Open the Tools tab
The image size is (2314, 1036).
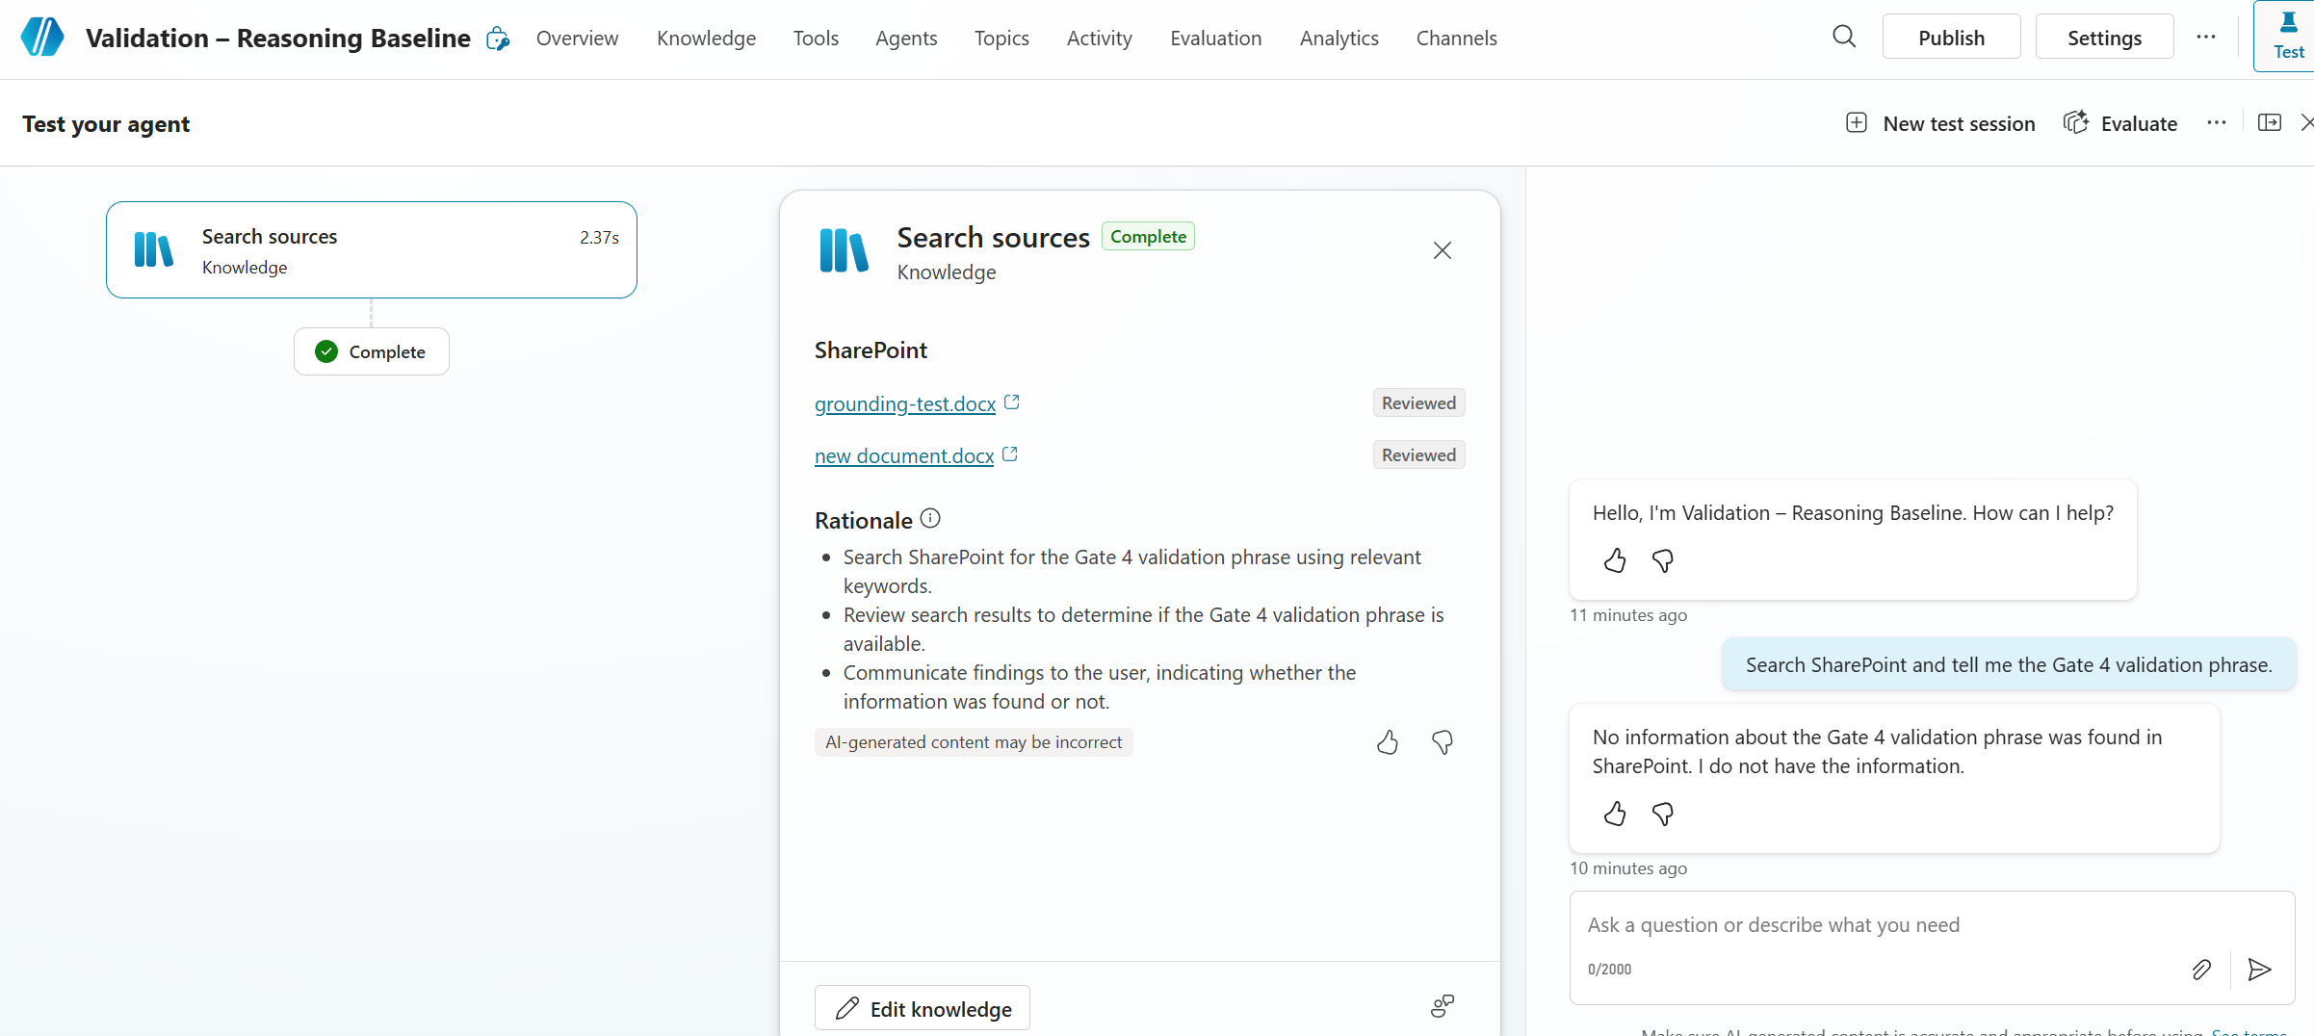(x=816, y=38)
